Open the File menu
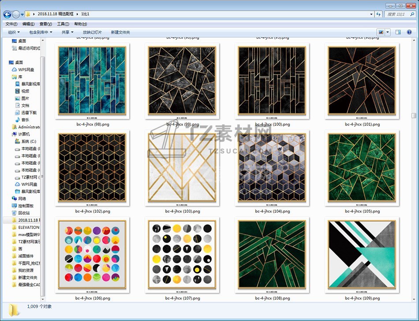 click(11, 24)
